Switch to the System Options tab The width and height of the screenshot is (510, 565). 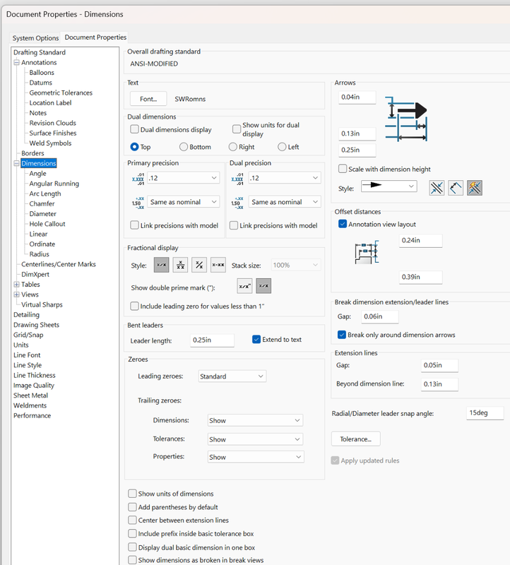pos(35,38)
